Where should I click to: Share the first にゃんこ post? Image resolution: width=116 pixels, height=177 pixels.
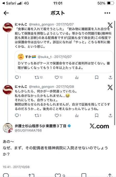click(x=110, y=78)
